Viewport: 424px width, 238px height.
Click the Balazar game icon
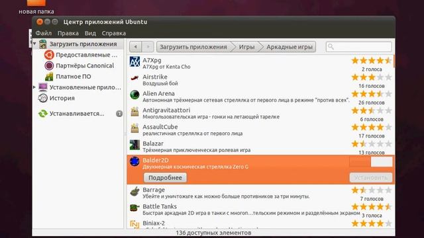coord(134,145)
